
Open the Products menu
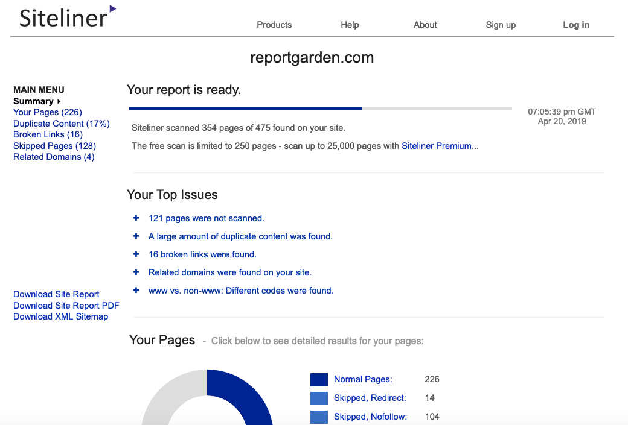[x=274, y=25]
